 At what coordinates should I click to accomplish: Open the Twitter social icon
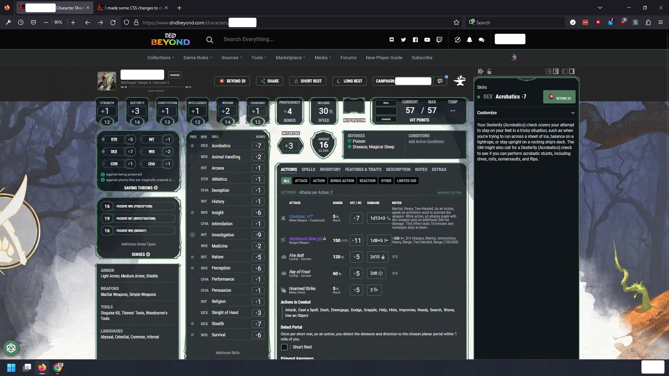coord(403,40)
